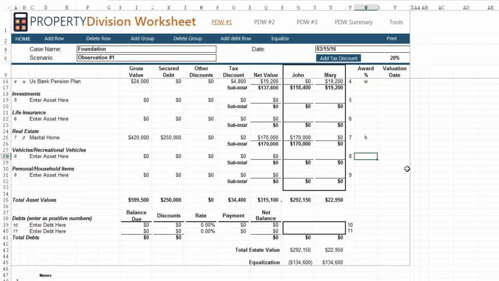This screenshot has width=499, height=281.
Task: Click Add debt Row button
Action: click(236, 39)
